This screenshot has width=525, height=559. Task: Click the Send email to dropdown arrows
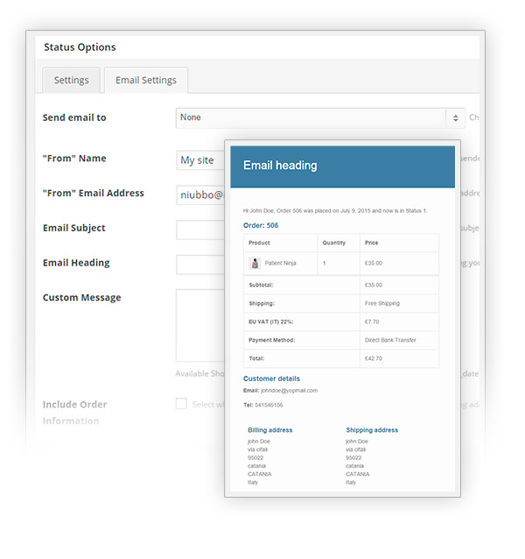tap(455, 118)
